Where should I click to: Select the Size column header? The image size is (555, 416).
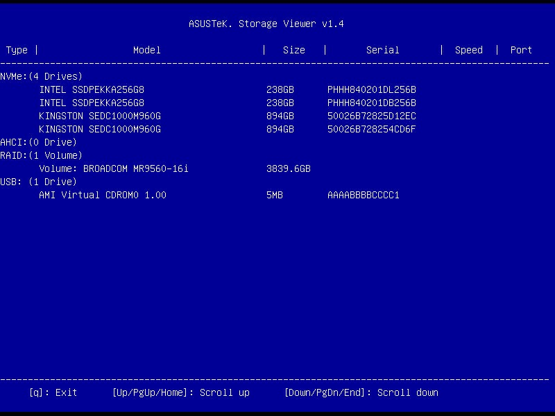[293, 50]
